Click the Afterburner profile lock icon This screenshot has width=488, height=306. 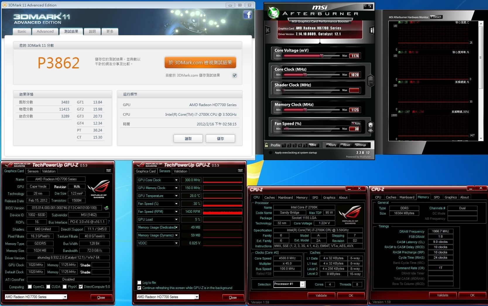pos(266,145)
